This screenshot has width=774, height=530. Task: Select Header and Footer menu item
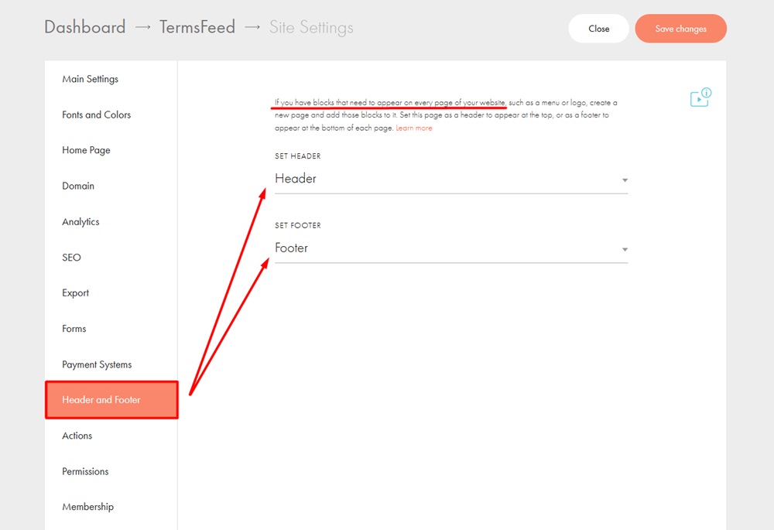111,400
